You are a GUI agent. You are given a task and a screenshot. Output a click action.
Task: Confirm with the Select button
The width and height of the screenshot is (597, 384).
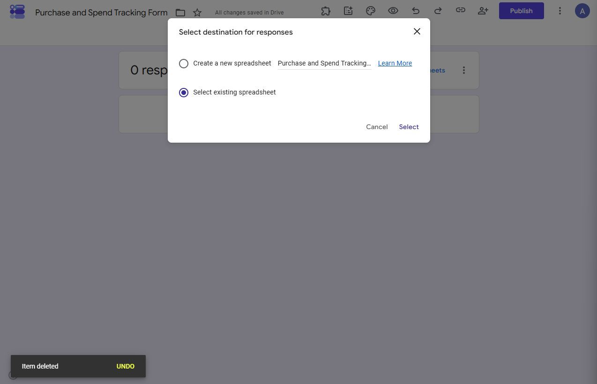click(409, 127)
